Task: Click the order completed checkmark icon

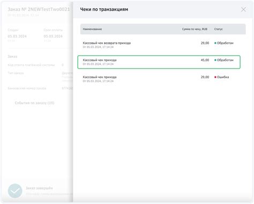Action: coord(15,191)
